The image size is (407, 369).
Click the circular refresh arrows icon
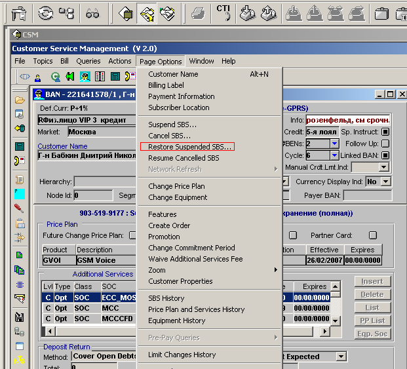coord(46,12)
